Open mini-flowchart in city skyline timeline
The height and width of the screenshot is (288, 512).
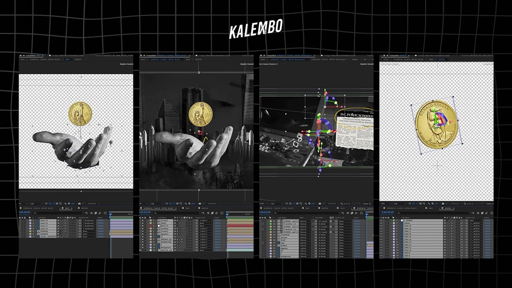coord(203,213)
